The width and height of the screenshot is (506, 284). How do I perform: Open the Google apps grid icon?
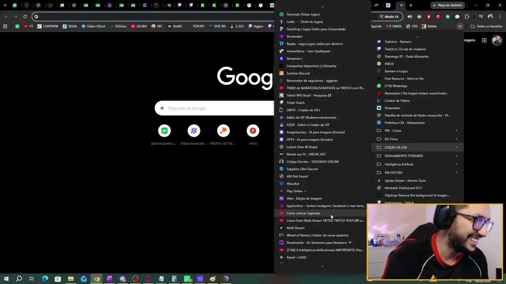pos(484,40)
